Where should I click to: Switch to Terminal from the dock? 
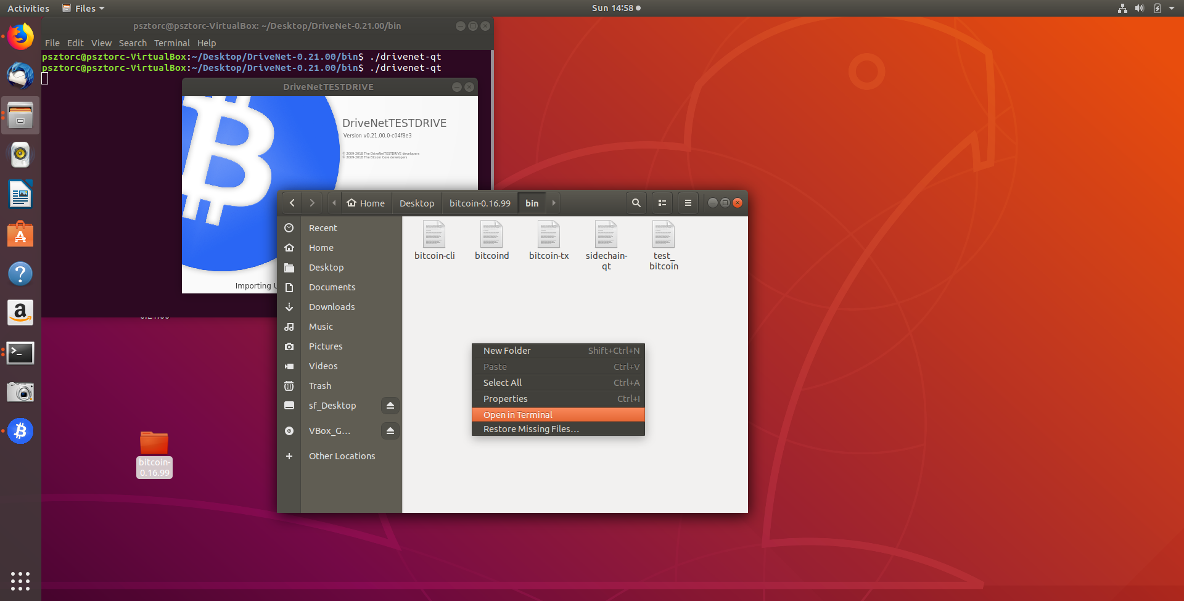20,353
